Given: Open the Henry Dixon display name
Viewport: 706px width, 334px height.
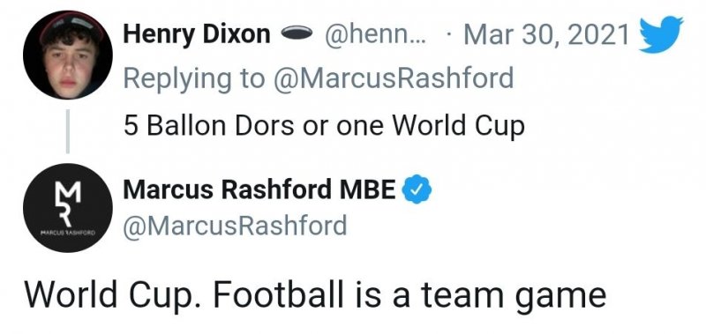Looking at the screenshot, I should (x=197, y=33).
